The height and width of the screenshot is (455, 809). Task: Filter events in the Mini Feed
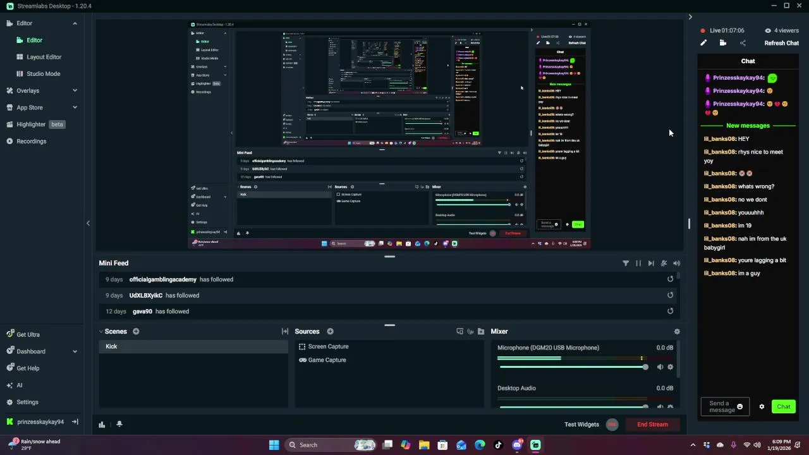coord(626,264)
